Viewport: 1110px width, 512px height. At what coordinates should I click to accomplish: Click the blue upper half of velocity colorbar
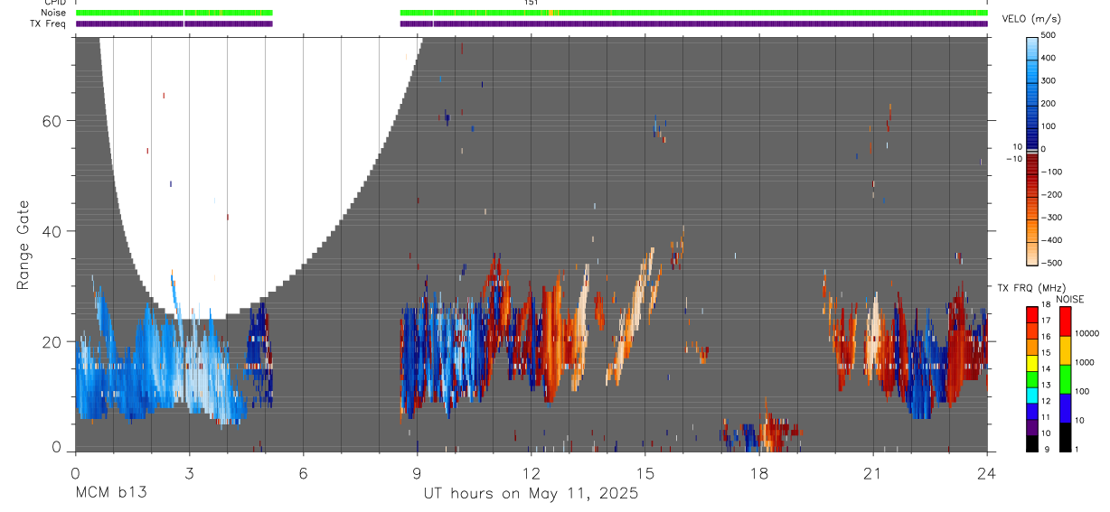tap(1032, 91)
